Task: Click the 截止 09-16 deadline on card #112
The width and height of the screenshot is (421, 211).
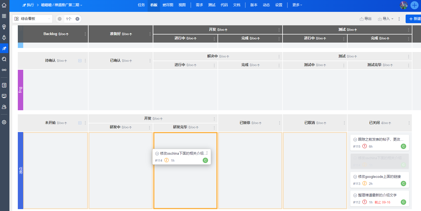Action: point(382,202)
